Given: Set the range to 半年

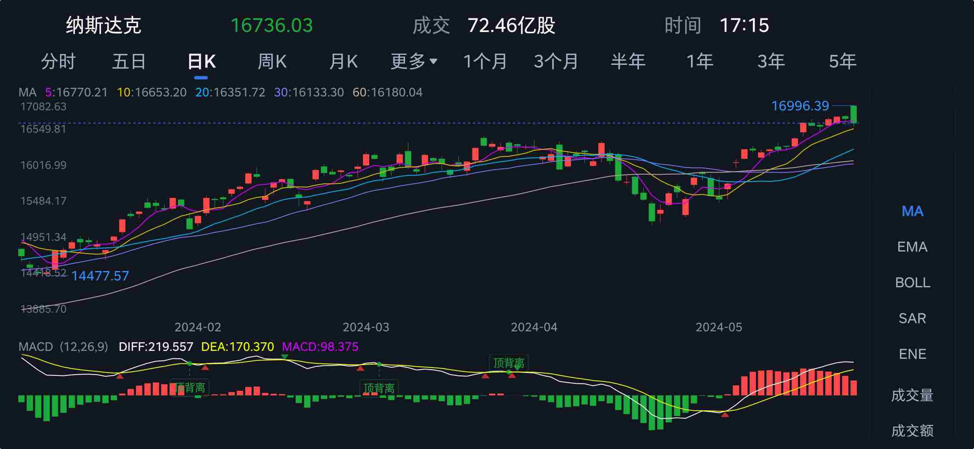Looking at the screenshot, I should pyautogui.click(x=628, y=62).
